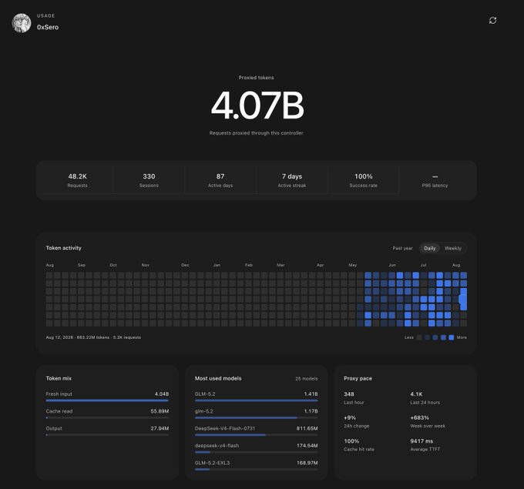Screen dimensions: 524x489
Task: Select the 7 days Active streak stat
Action: pyautogui.click(x=292, y=180)
